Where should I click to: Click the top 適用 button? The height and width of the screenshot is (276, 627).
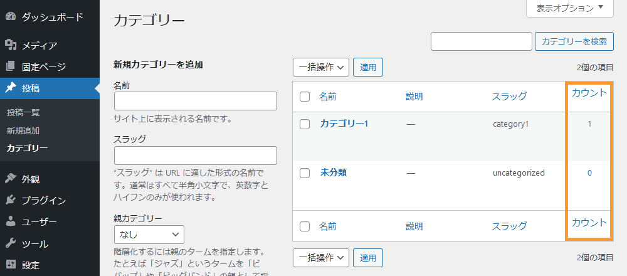(368, 67)
